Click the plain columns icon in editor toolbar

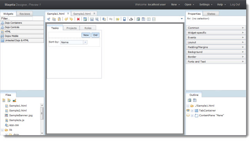(144, 19)
